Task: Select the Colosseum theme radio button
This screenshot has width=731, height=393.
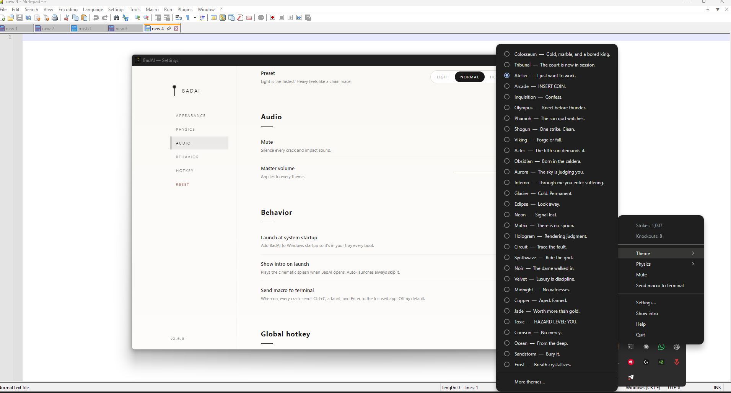Action: pos(507,54)
